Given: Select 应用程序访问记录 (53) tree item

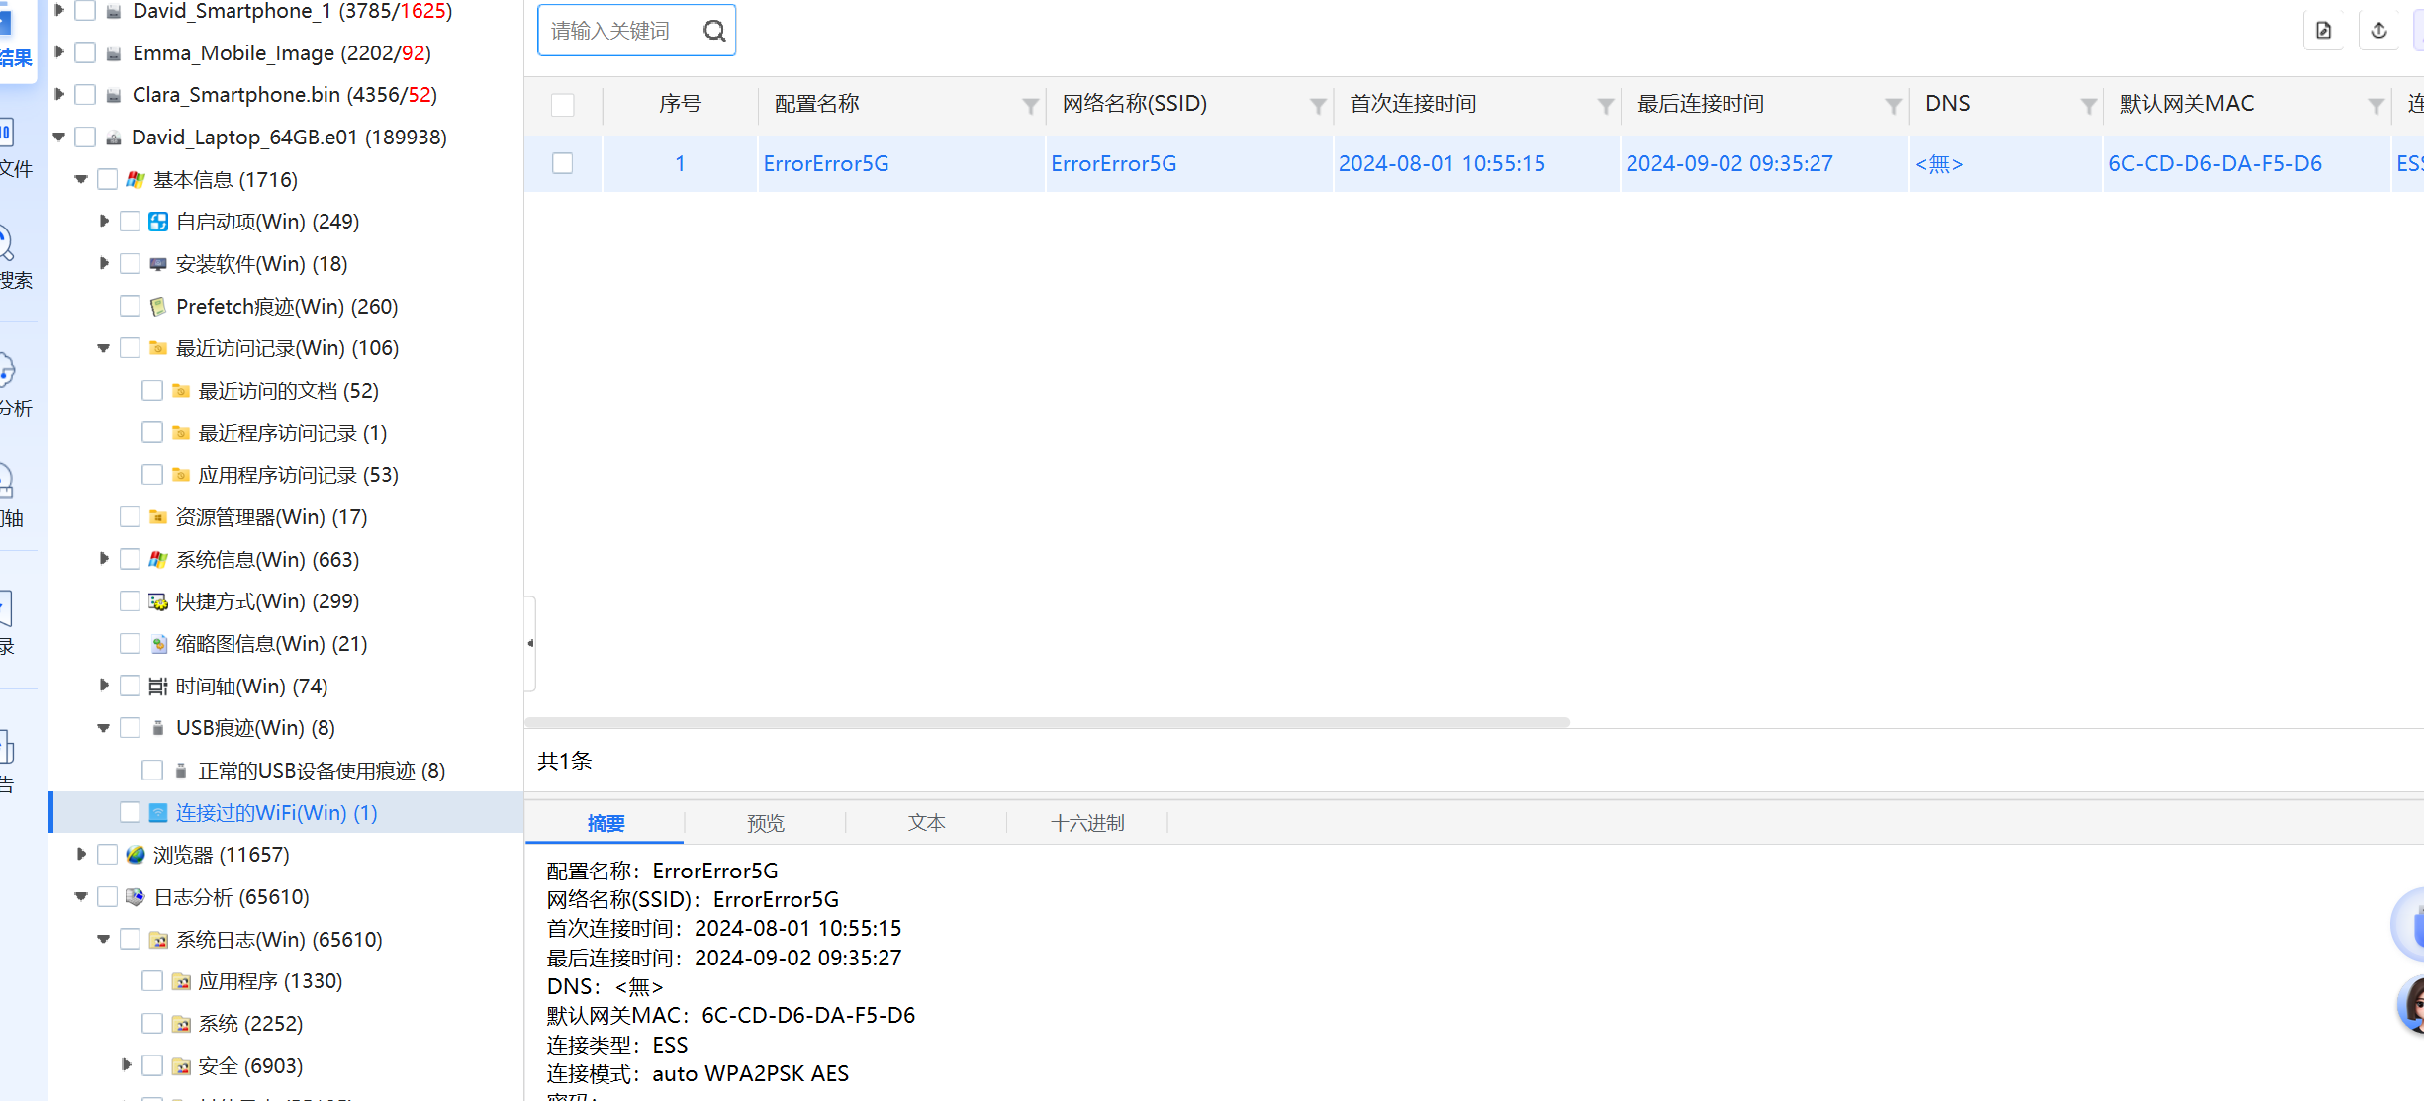Looking at the screenshot, I should pos(298,476).
